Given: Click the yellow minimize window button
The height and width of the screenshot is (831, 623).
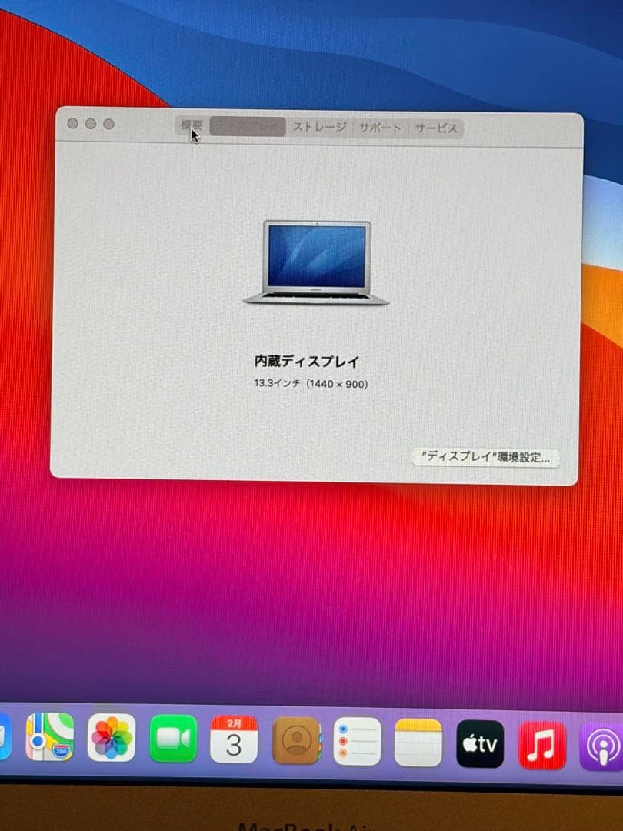Looking at the screenshot, I should tap(92, 122).
